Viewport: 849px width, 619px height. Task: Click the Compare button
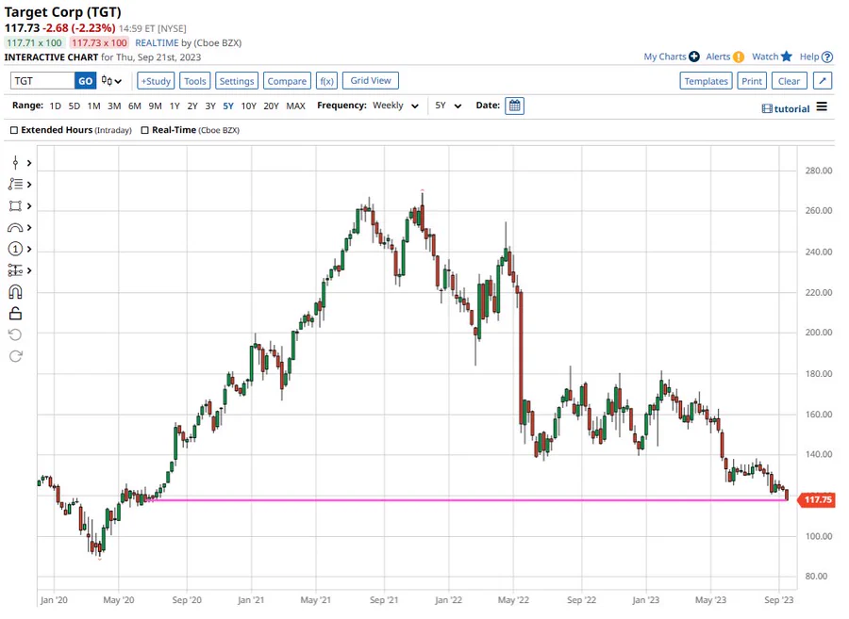(x=287, y=81)
